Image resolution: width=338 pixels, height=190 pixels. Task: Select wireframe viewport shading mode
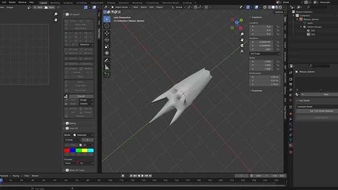[x=269, y=7]
